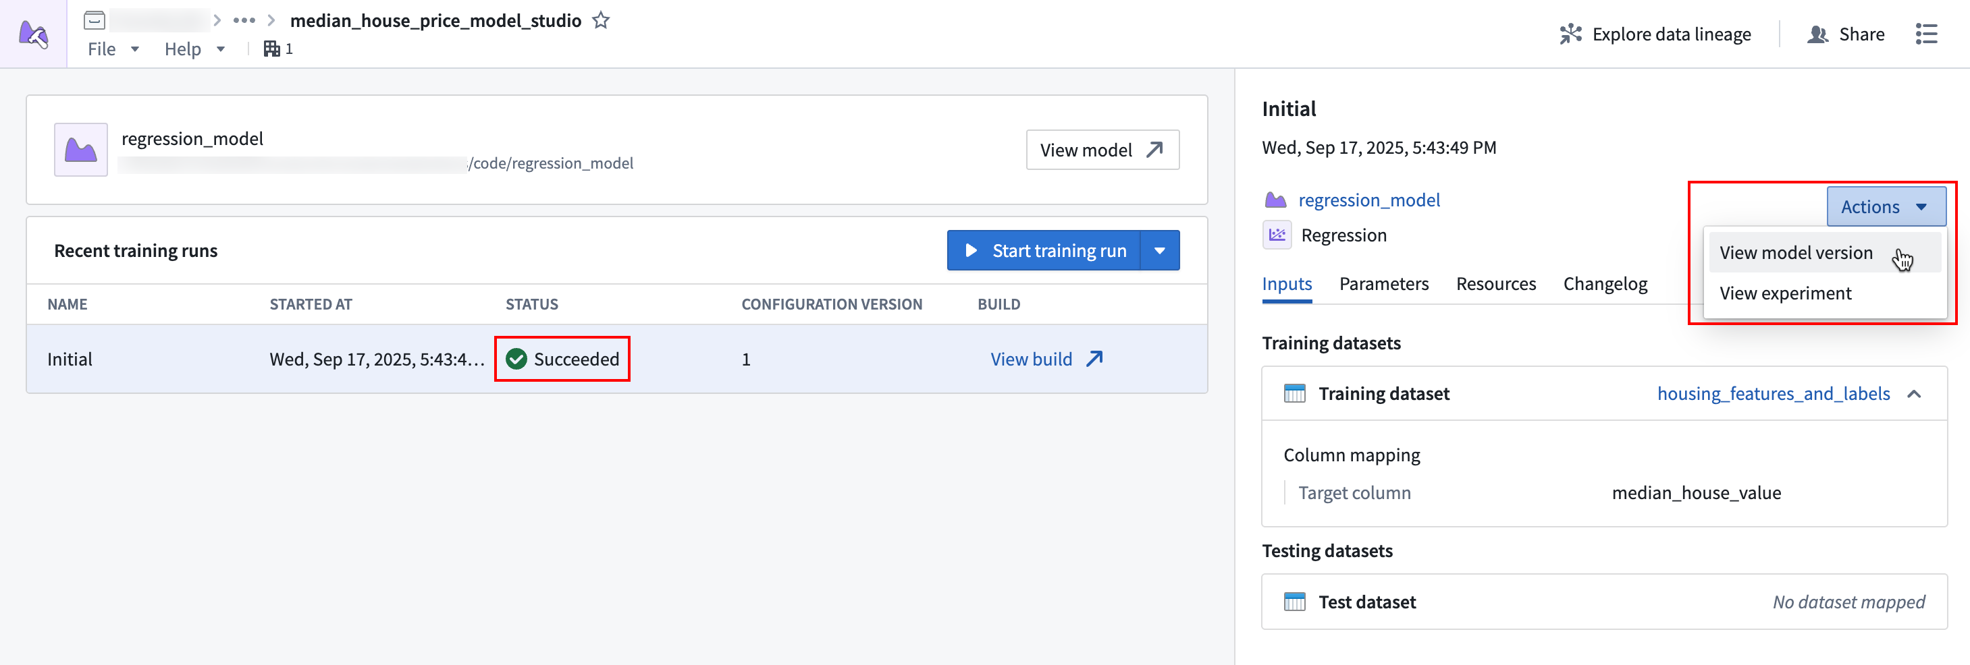Switch to the Parameters tab
Viewport: 1970px width, 665px height.
[x=1383, y=285]
